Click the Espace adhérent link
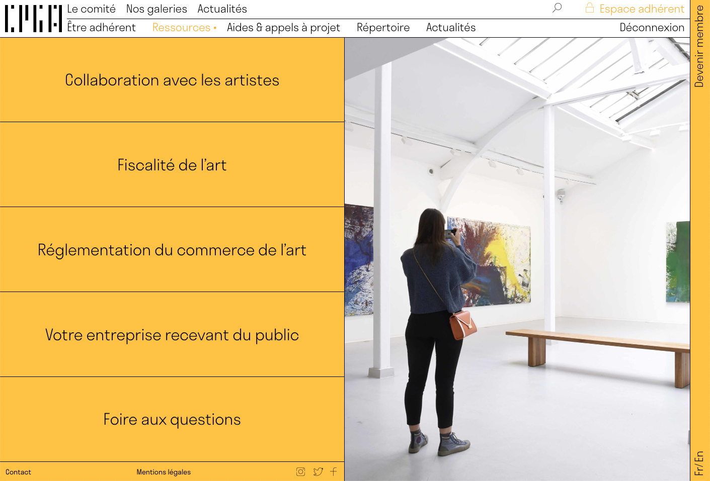This screenshot has width=710, height=481. (642, 9)
